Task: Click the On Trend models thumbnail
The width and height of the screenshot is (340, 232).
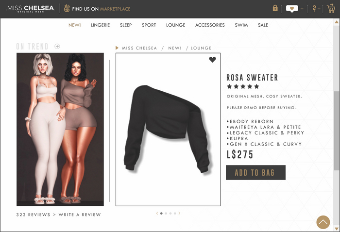Action: 60,129
